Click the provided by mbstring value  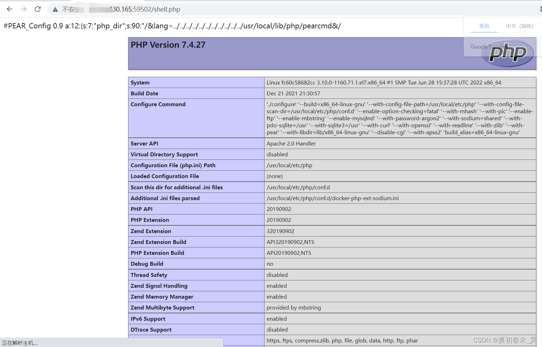tap(294, 308)
